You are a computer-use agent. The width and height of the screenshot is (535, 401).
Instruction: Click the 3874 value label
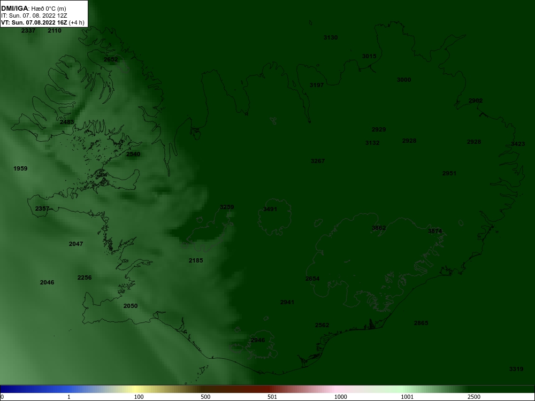coord(435,231)
